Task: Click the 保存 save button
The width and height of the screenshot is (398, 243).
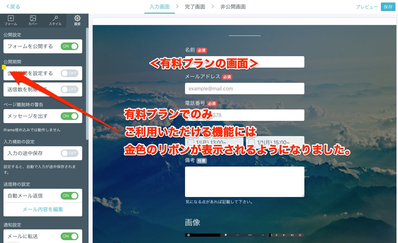Action: coord(388,7)
